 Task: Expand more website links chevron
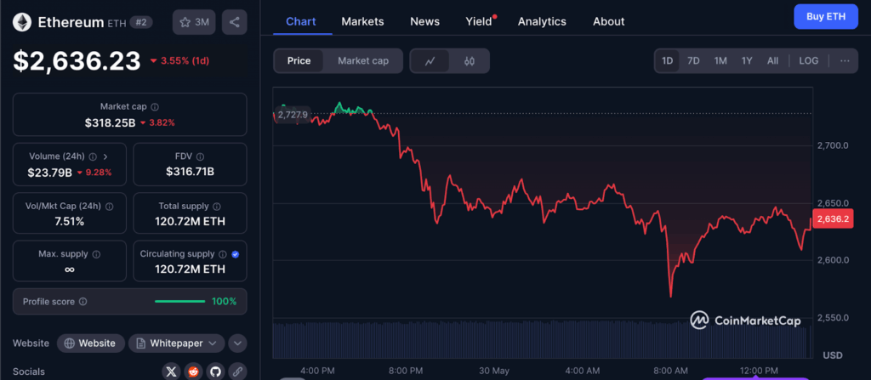coord(238,343)
